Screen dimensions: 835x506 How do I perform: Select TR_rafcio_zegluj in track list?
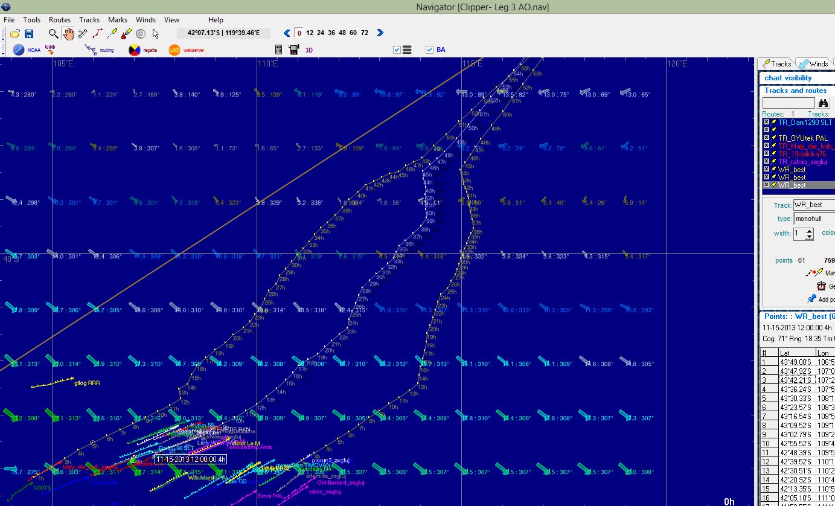802,161
